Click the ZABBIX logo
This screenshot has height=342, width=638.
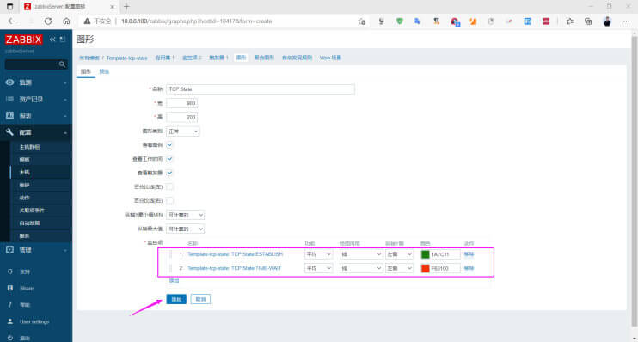click(x=23, y=40)
